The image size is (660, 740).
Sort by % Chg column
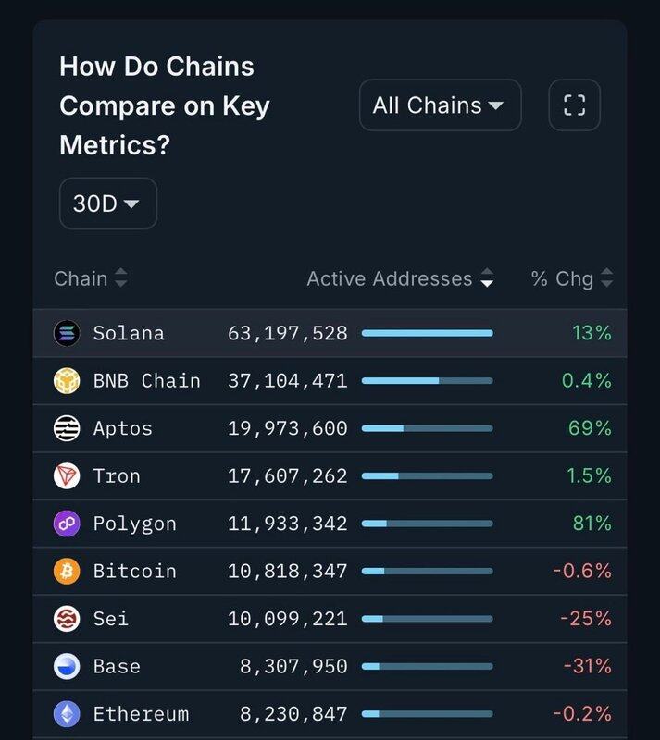pos(571,278)
